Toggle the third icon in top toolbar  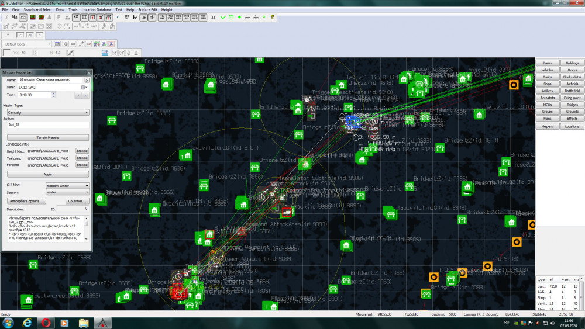point(23,17)
